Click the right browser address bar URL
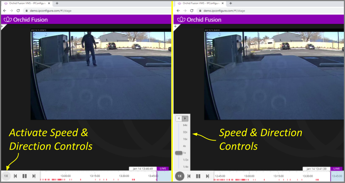 pyautogui.click(x=224, y=10)
